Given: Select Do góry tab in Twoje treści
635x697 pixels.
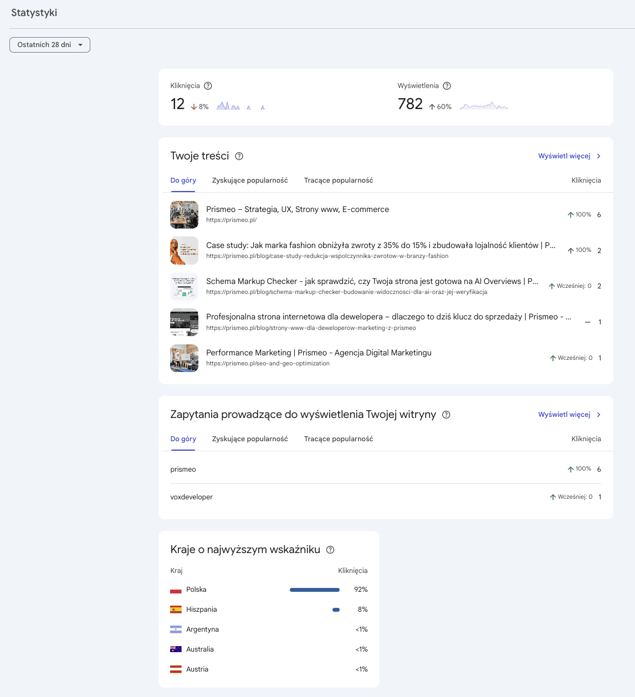Looking at the screenshot, I should point(183,180).
